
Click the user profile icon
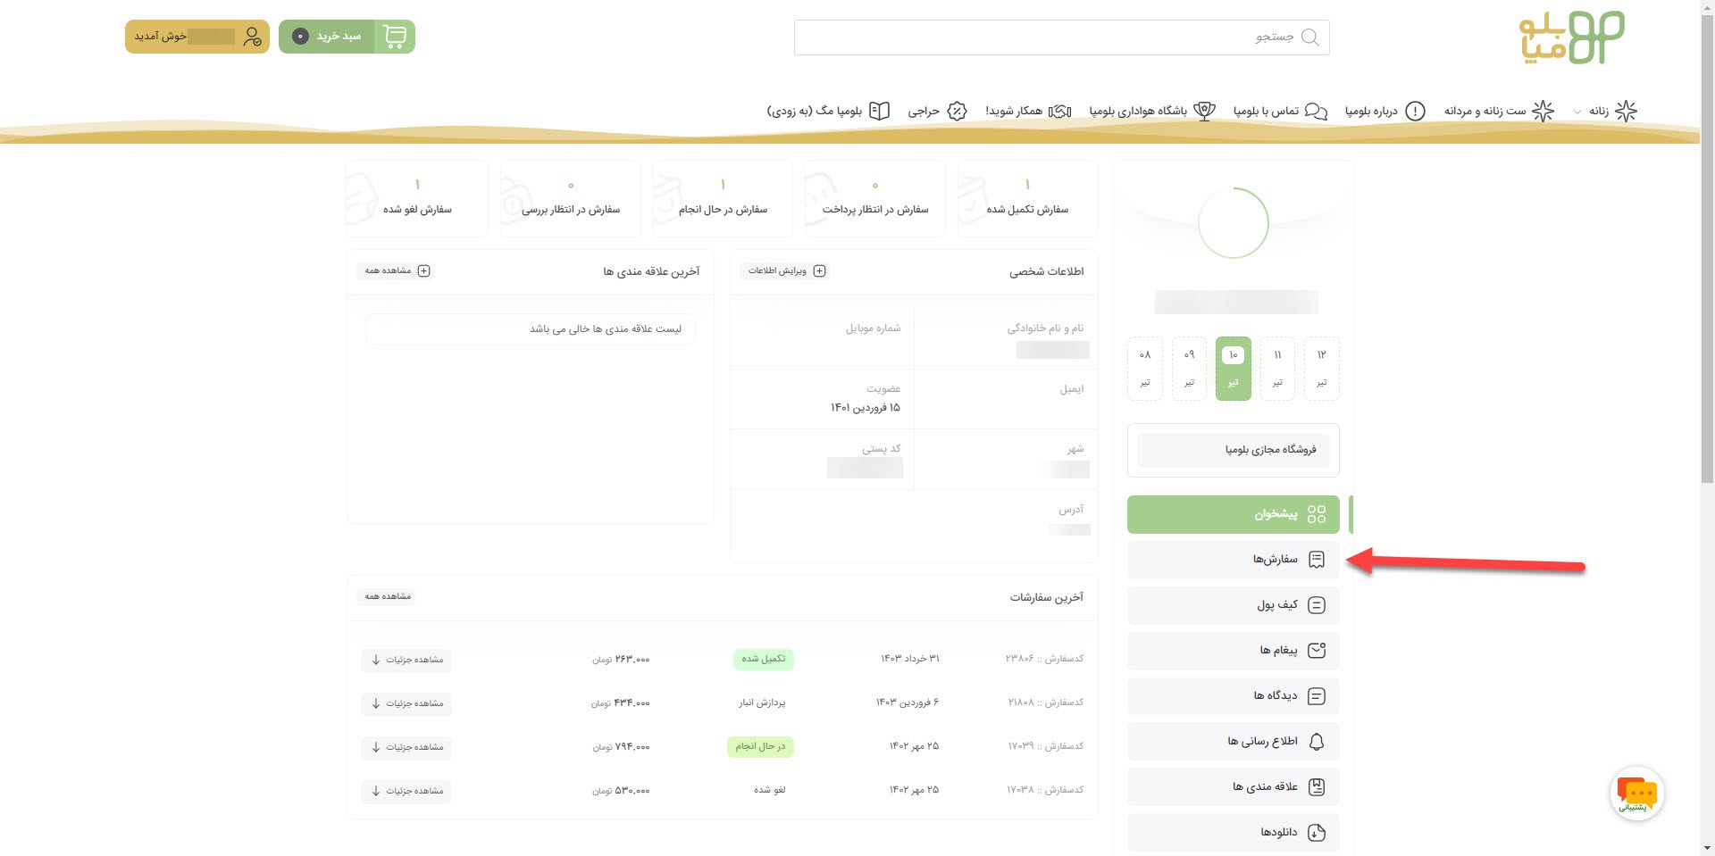click(x=252, y=37)
